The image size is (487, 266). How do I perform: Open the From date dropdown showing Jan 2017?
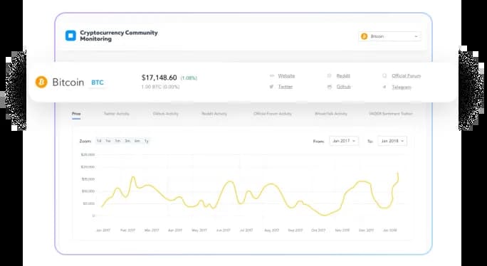(344, 141)
